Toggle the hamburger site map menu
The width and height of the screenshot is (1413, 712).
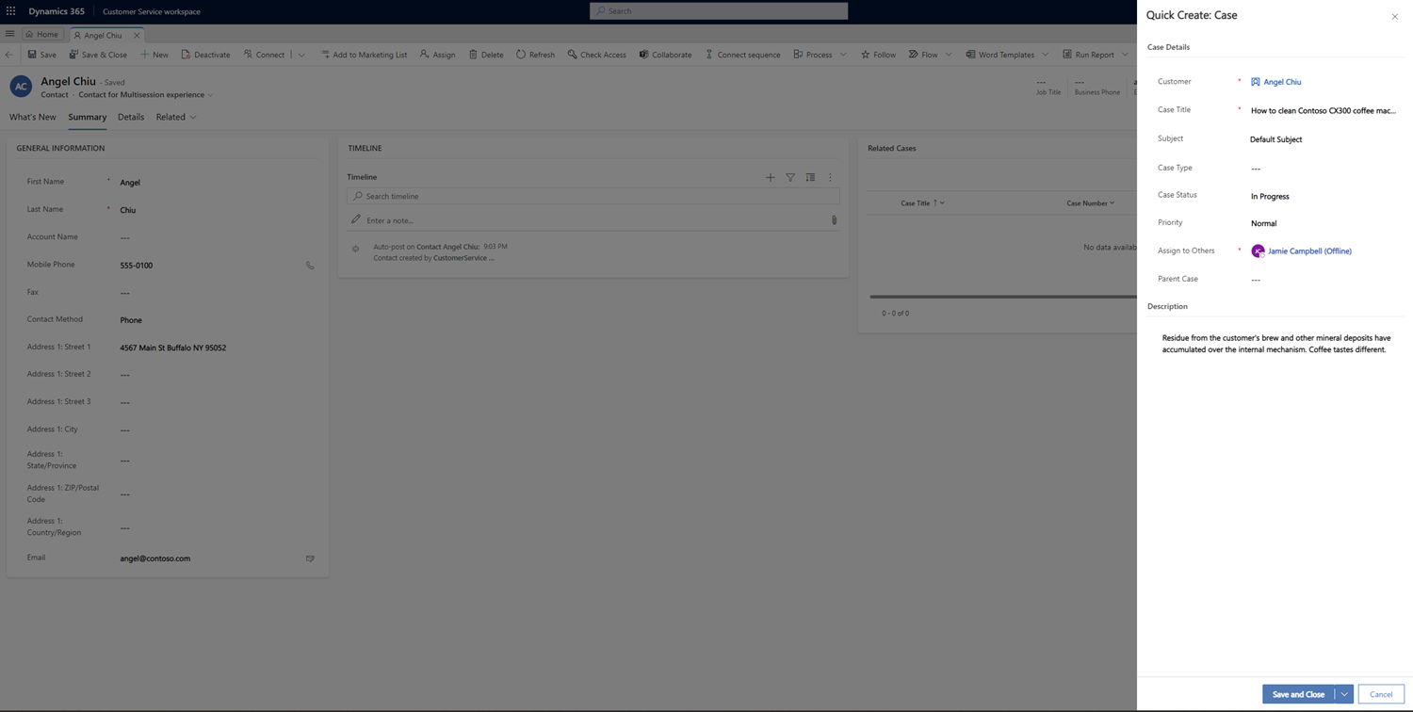(10, 34)
